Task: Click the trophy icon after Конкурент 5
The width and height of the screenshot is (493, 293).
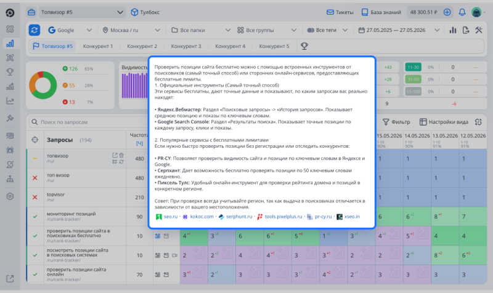Action: [304, 46]
